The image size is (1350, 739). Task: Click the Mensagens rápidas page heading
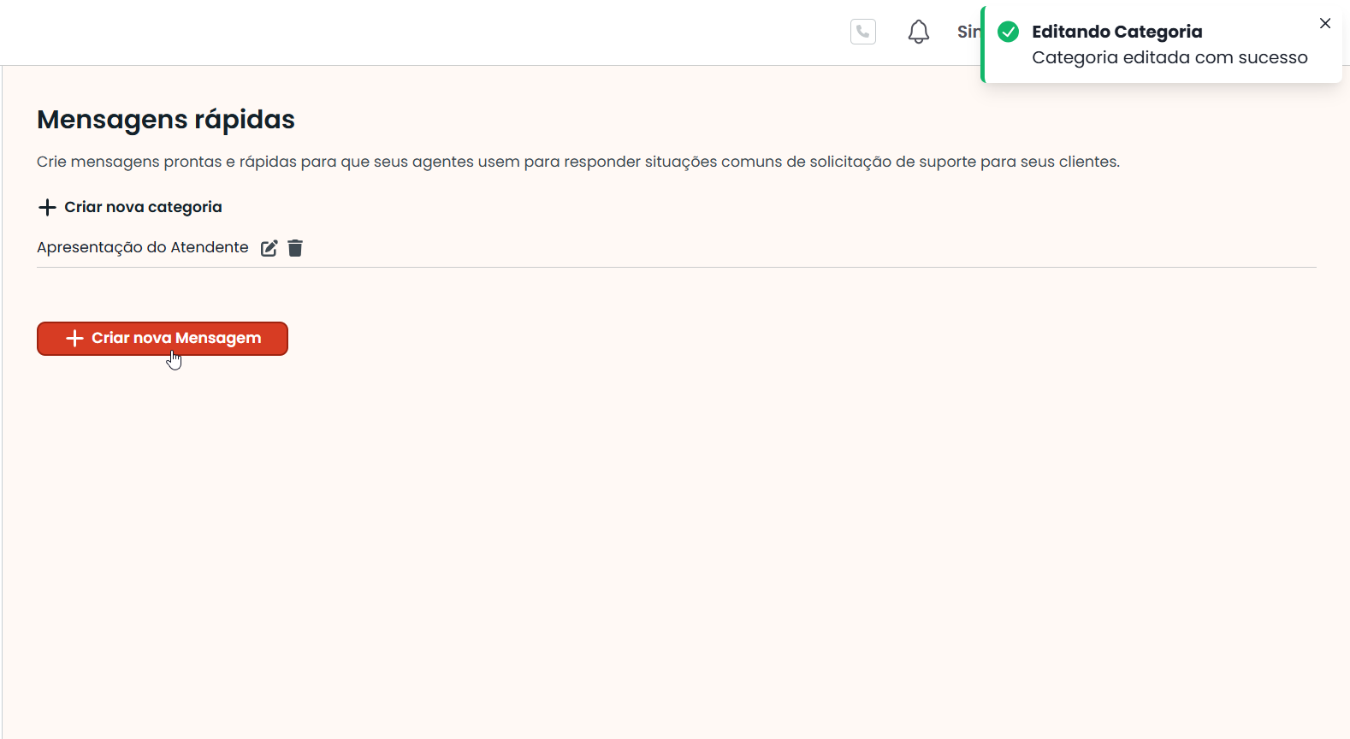[165, 120]
